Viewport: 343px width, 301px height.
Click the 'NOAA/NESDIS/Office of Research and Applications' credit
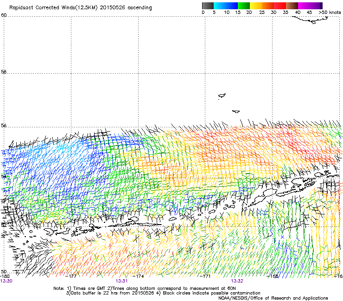(x=273, y=298)
